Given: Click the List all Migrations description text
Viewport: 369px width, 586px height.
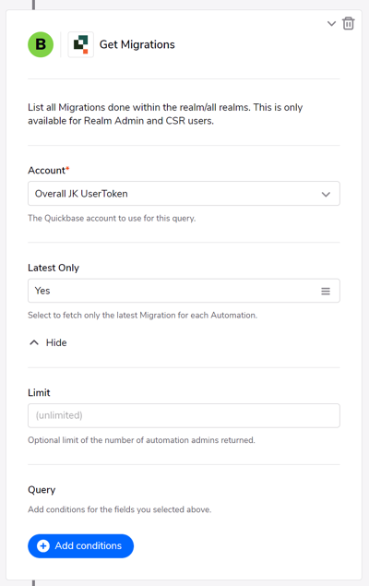Looking at the screenshot, I should [165, 114].
